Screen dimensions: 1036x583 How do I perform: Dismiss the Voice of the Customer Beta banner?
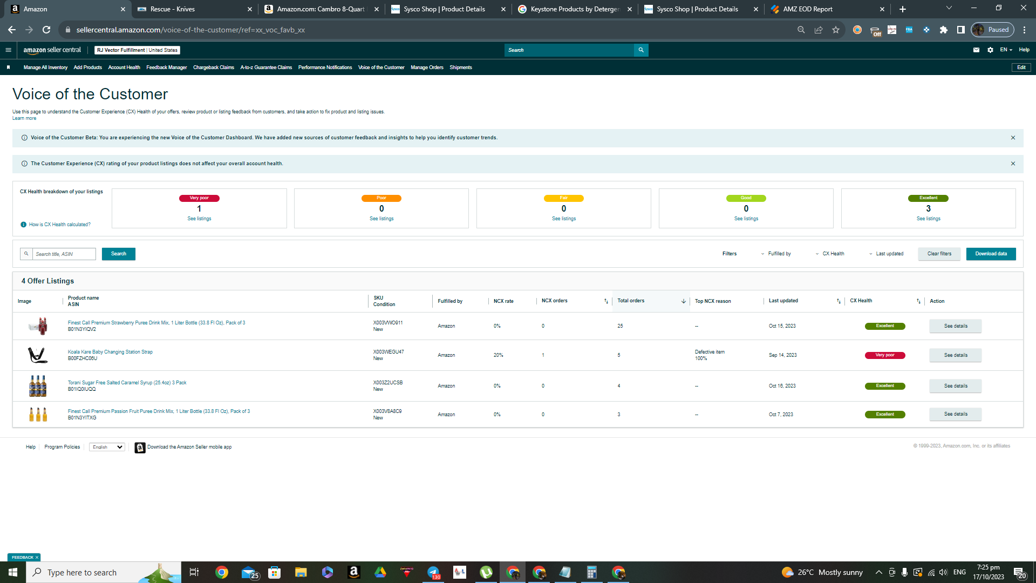1013,138
